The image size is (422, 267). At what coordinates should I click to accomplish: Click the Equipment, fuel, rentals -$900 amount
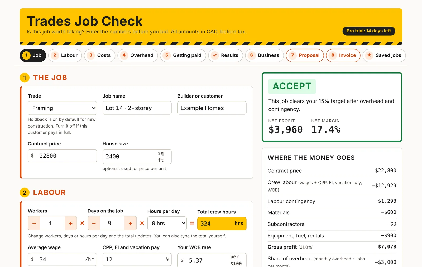pyautogui.click(x=389, y=235)
